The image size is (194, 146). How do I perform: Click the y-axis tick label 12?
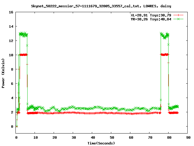click(x=11, y=41)
